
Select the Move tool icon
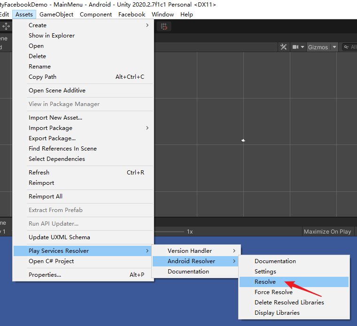coord(6,26)
